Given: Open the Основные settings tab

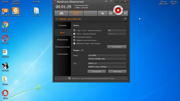Looking at the screenshot, I should pos(62,25).
